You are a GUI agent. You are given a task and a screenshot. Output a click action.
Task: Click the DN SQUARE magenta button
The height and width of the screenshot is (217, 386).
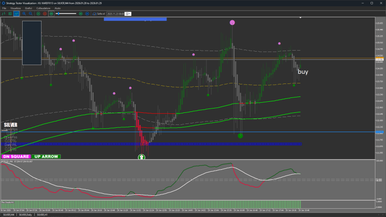click(16, 156)
